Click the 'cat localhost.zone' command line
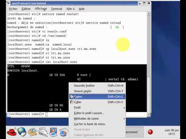186x139 pixels. click(42, 62)
